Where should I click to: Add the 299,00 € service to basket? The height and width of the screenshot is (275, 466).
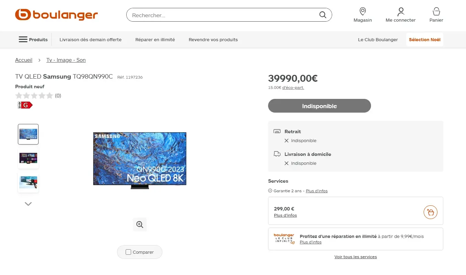(430, 212)
